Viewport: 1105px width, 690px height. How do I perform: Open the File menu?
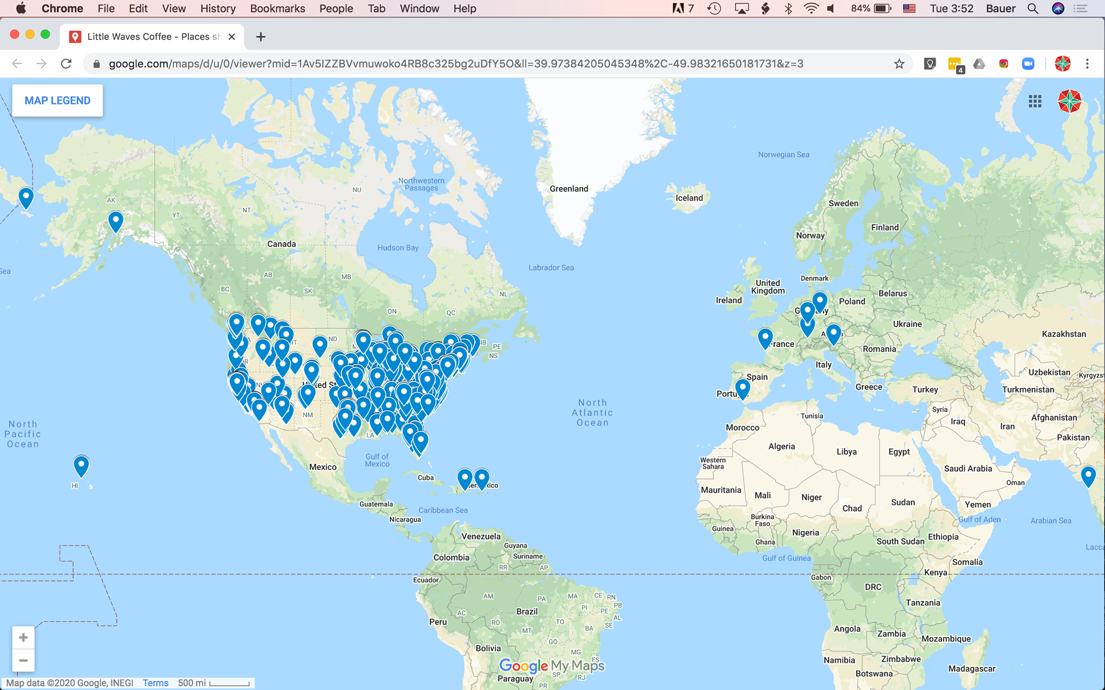point(106,9)
